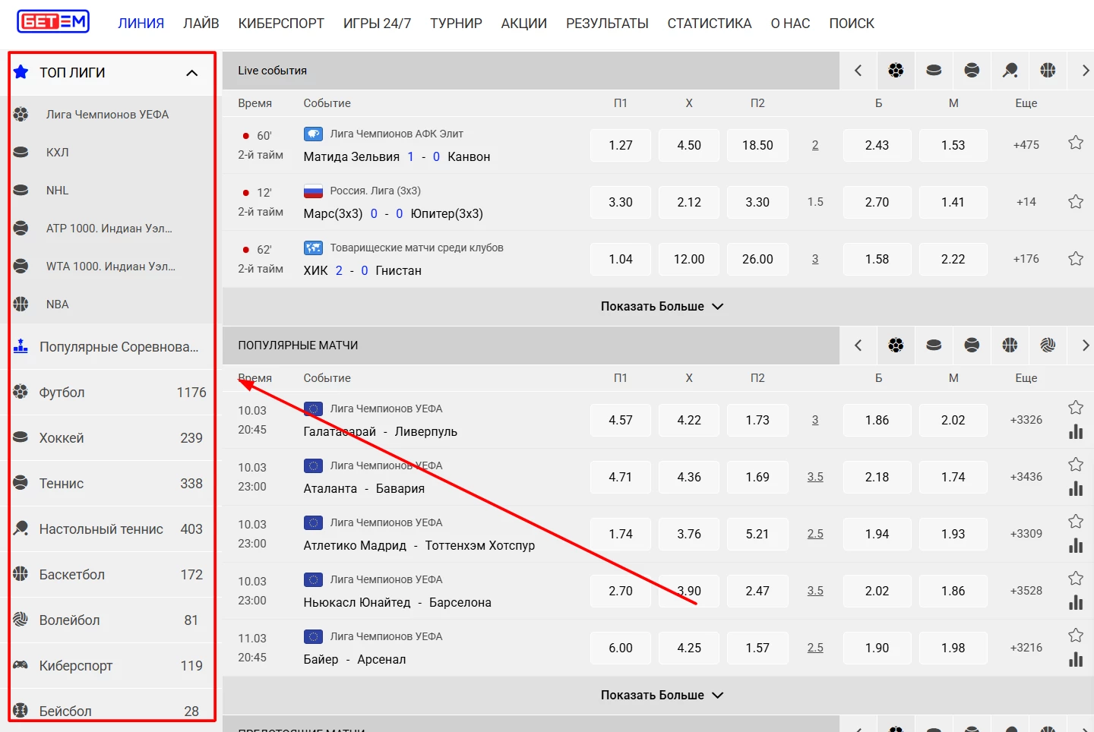Select hockey puck icon in Популярные матчи header
1094x732 pixels.
coord(934,345)
